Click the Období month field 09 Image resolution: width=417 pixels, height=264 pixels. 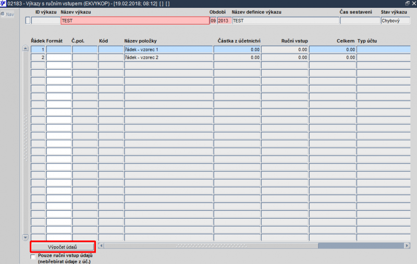tap(213, 20)
